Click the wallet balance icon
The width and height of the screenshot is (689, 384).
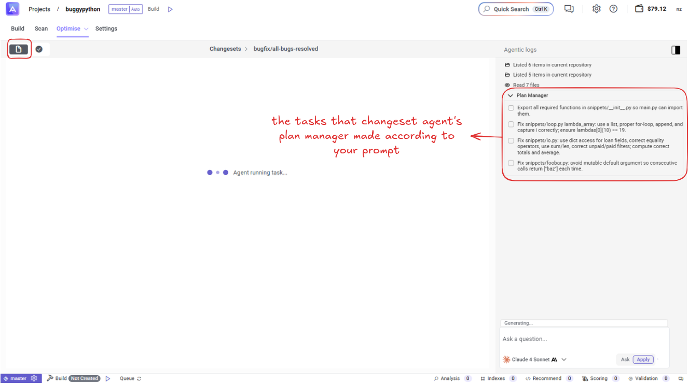tap(639, 9)
